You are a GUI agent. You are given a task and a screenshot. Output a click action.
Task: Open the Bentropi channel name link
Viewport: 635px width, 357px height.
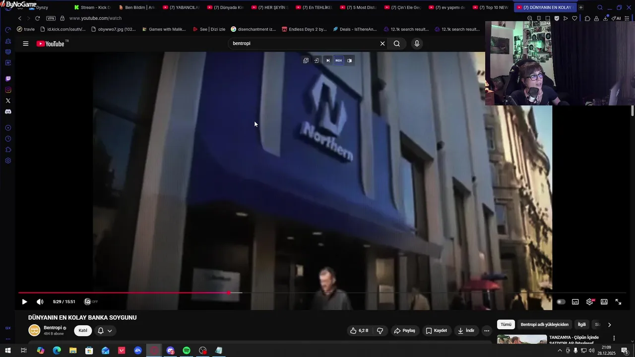(x=53, y=328)
